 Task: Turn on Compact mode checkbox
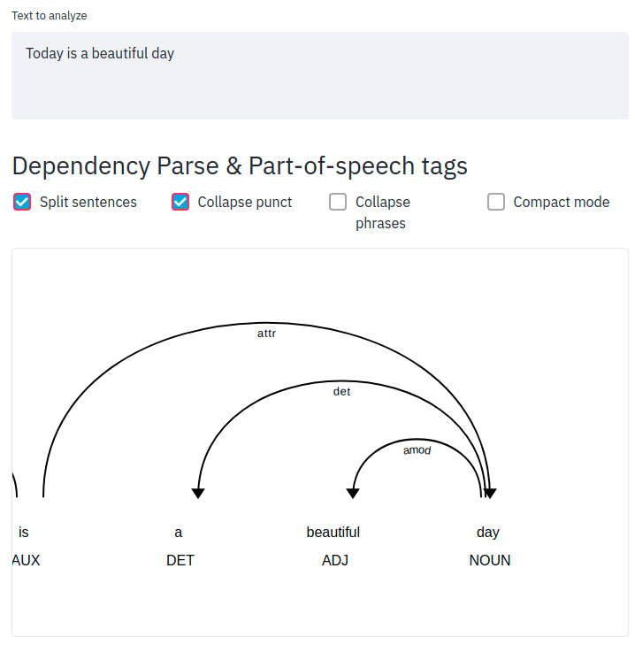496,202
